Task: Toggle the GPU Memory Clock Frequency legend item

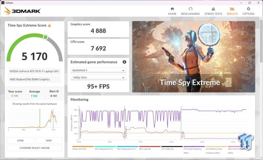Action: tap(216, 150)
